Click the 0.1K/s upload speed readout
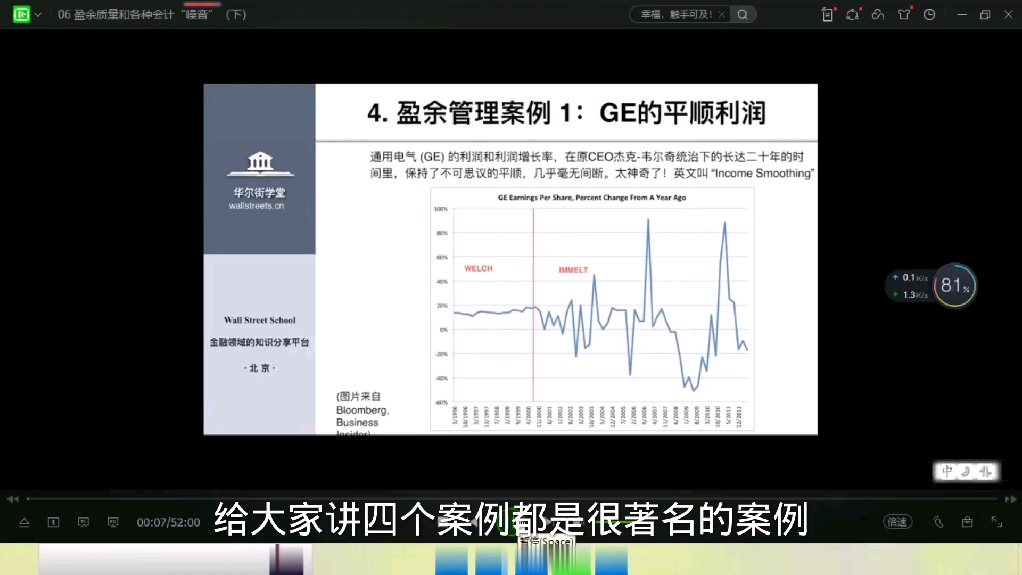This screenshot has width=1022, height=575. coord(911,277)
